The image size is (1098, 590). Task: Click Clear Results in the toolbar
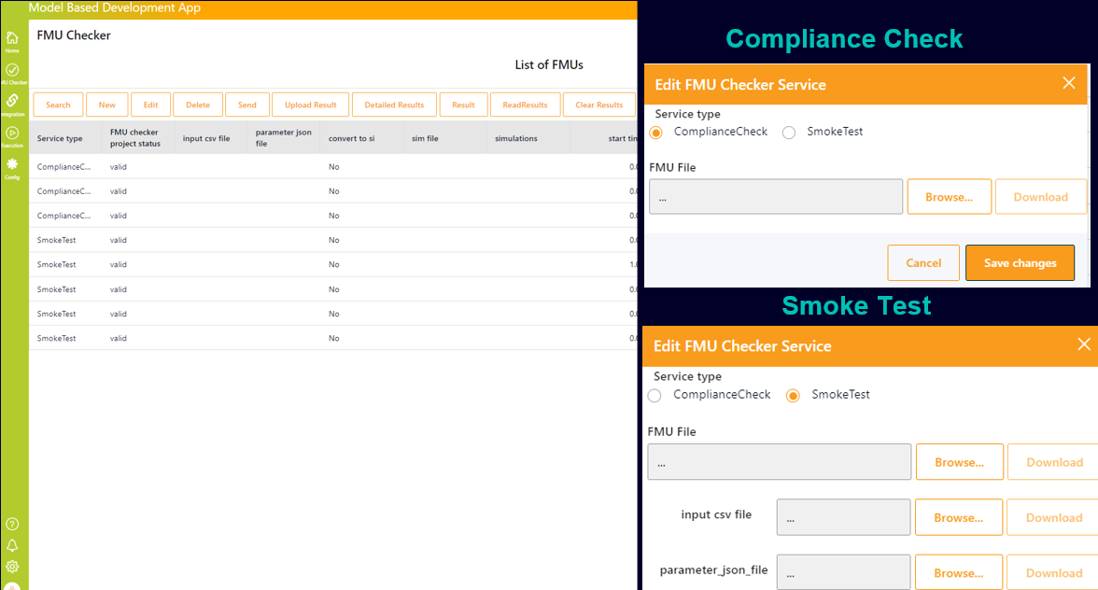click(598, 105)
